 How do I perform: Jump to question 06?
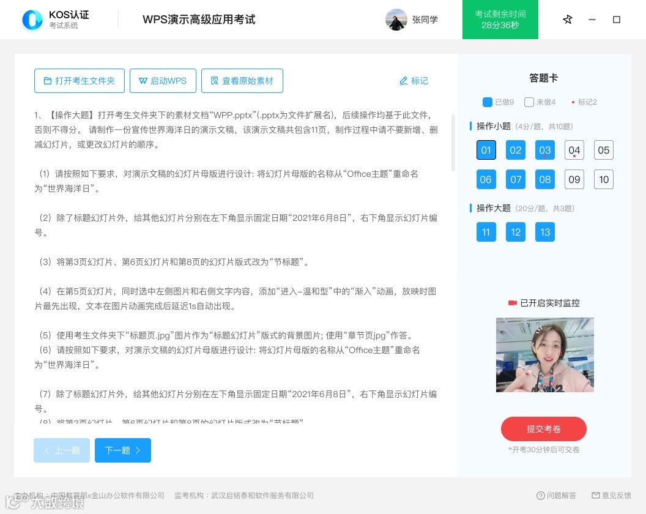click(x=486, y=179)
